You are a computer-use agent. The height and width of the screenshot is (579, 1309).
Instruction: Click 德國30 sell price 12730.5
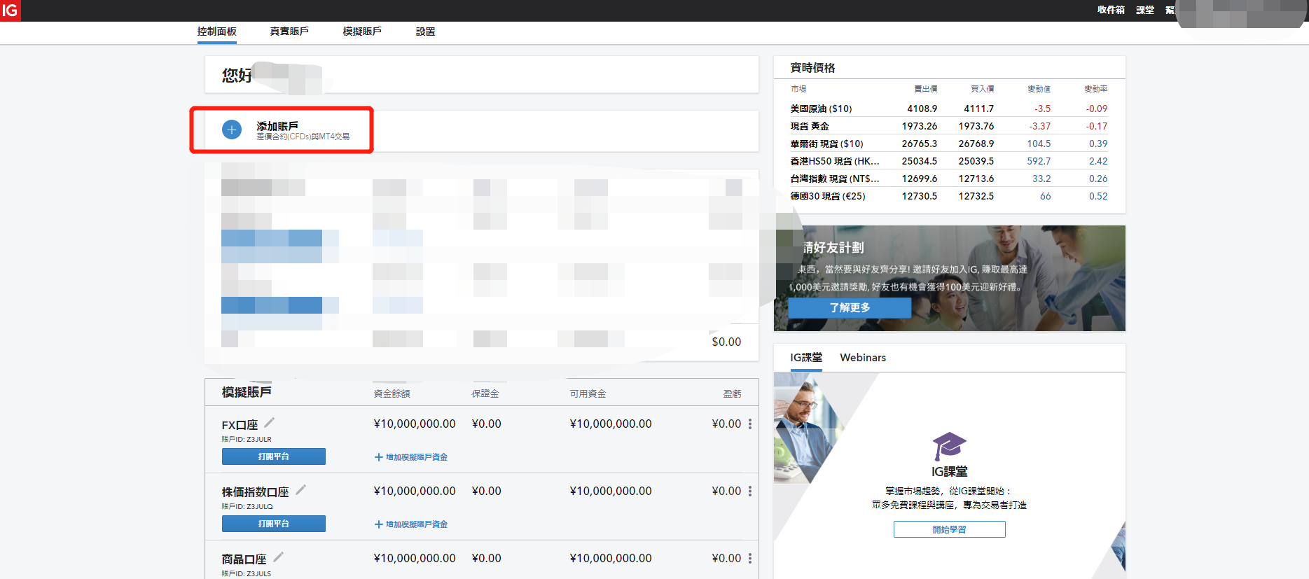[x=920, y=196]
